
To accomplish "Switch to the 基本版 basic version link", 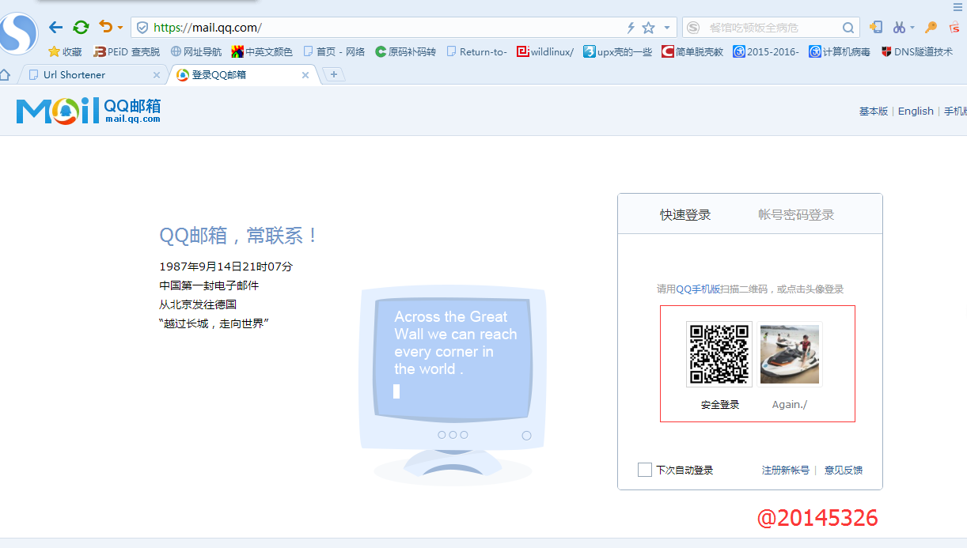I will (x=874, y=111).
